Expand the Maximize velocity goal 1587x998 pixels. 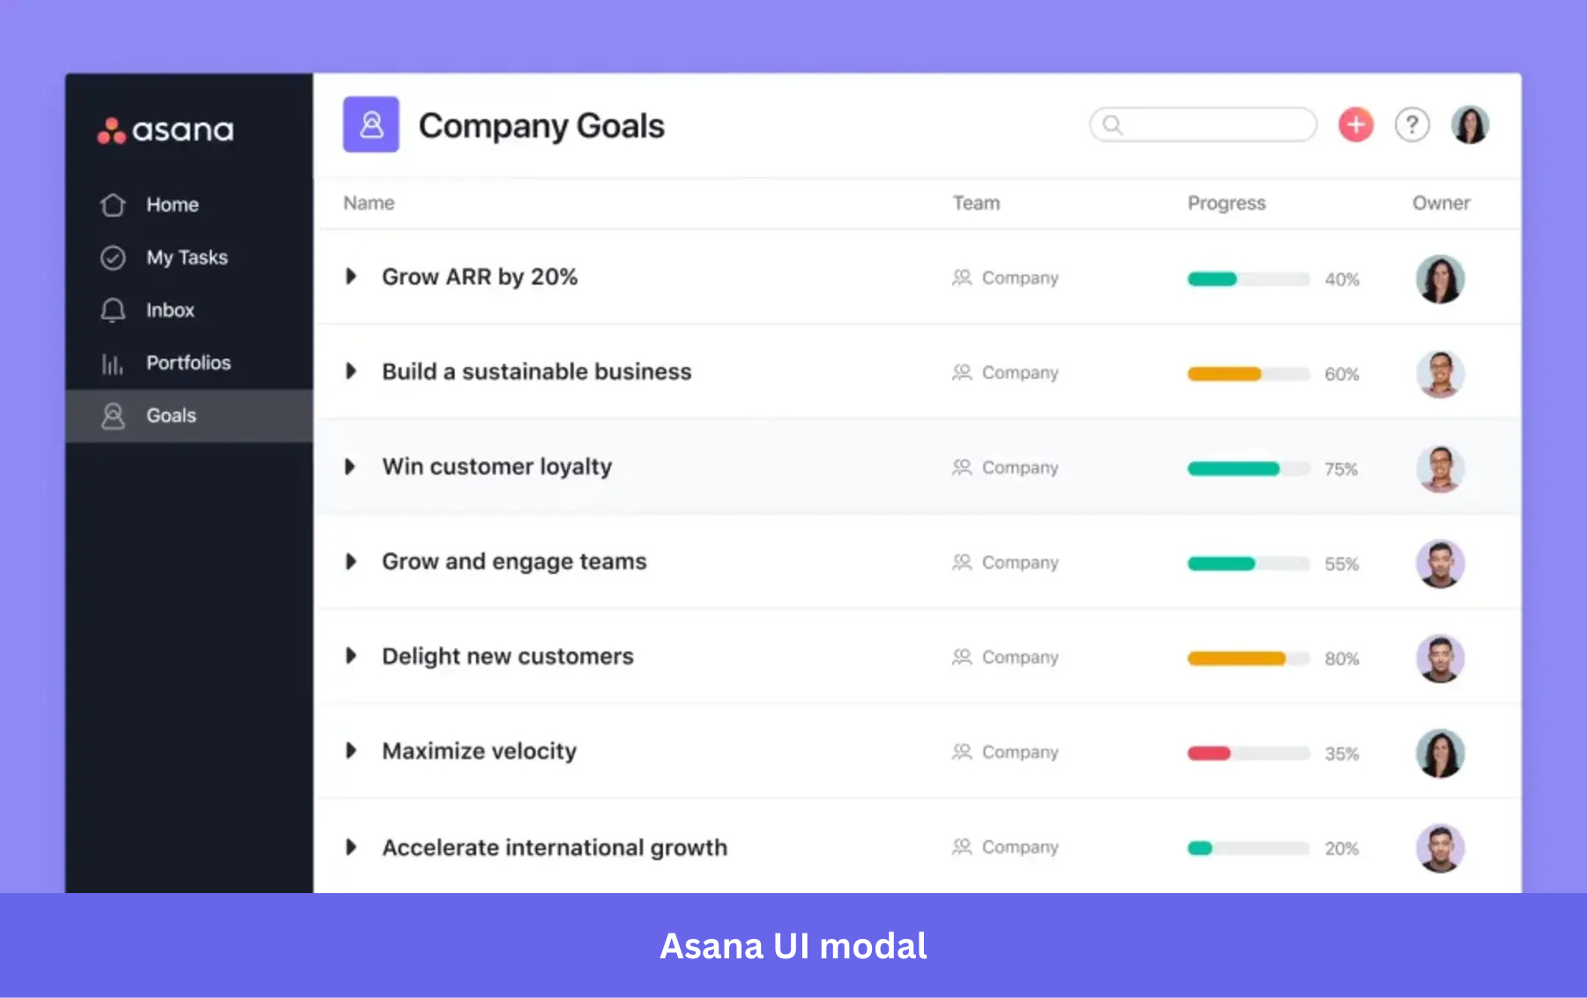pyautogui.click(x=352, y=750)
